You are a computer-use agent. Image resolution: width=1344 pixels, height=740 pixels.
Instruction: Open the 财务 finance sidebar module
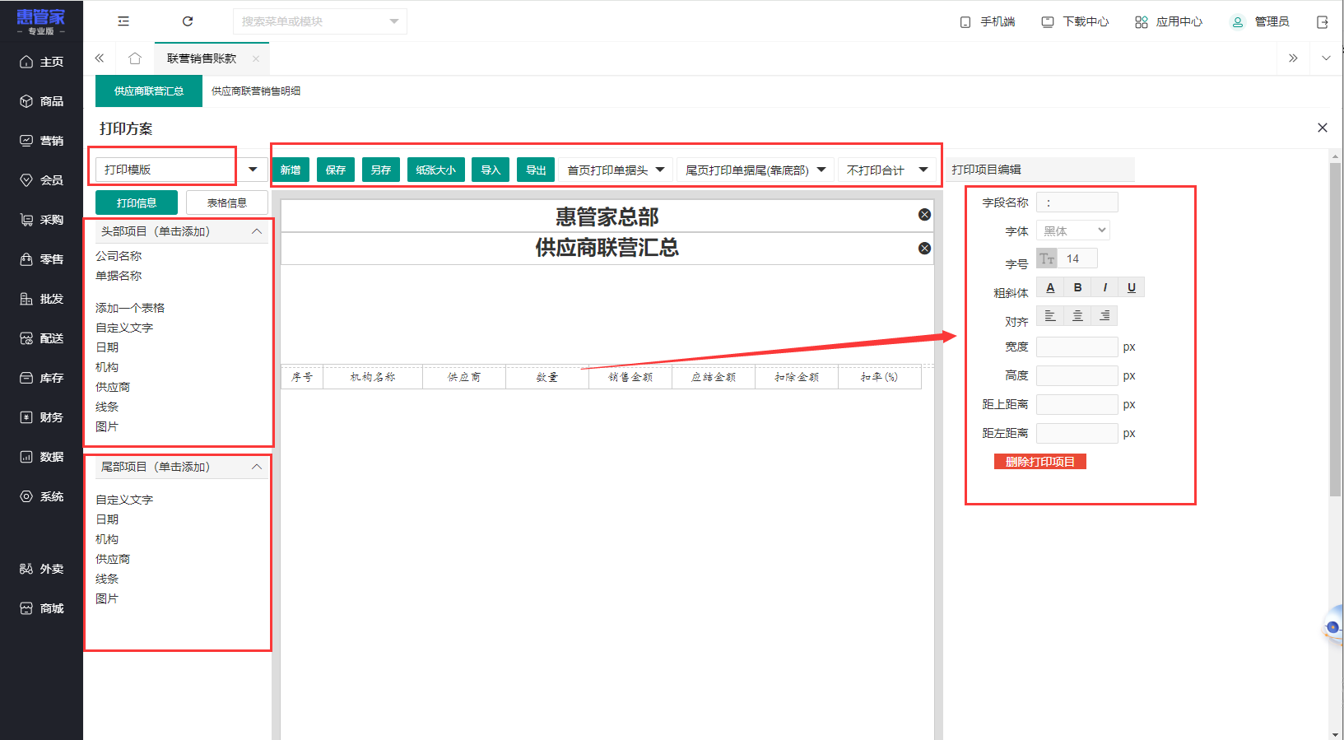tap(41, 417)
